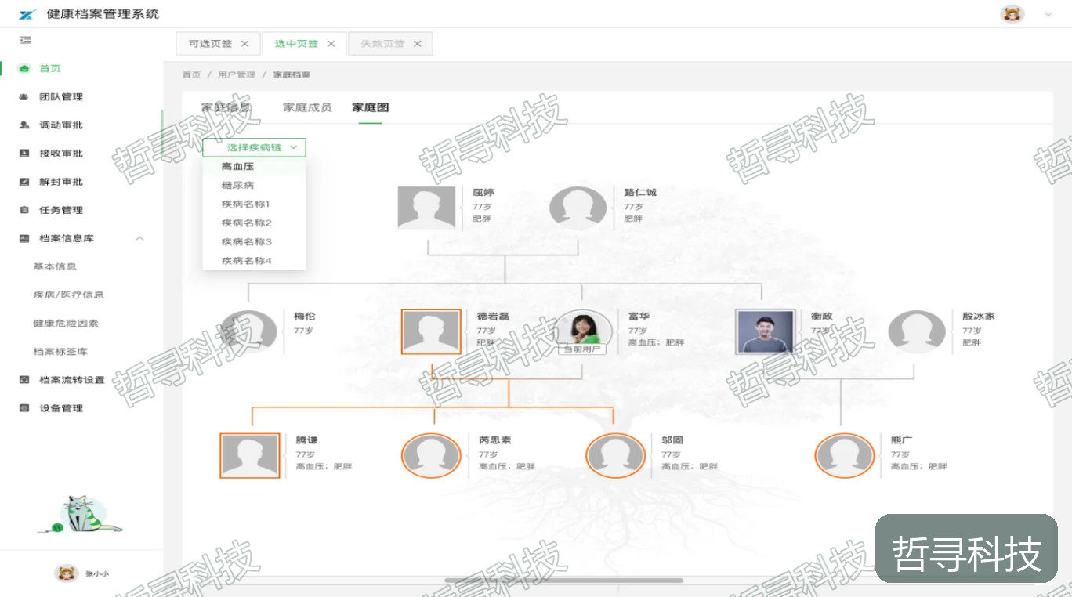Select the 当前用户 photo of 富华
This screenshot has height=597, width=1072.
583,331
